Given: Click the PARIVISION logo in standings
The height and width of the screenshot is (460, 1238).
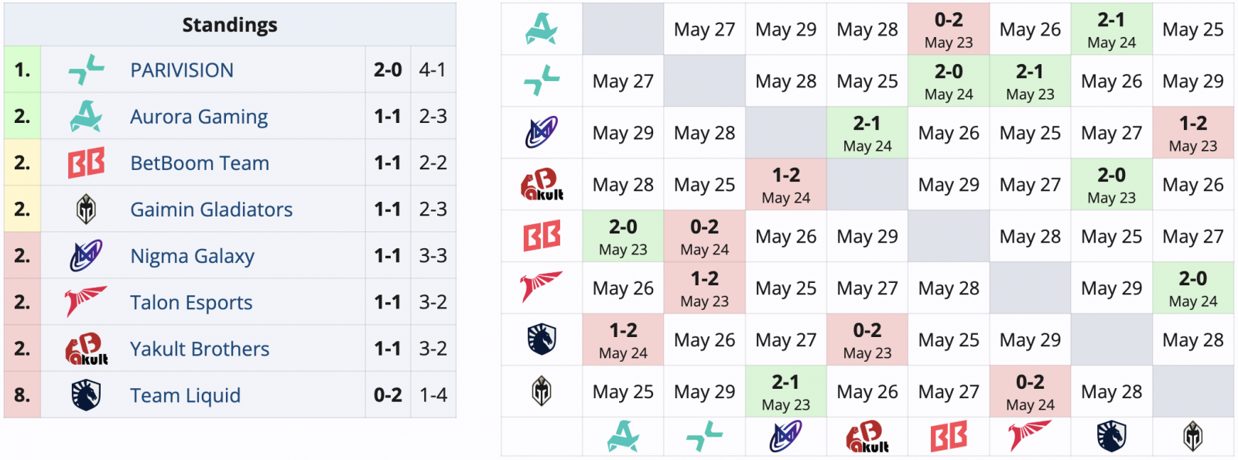Looking at the screenshot, I should tap(86, 70).
